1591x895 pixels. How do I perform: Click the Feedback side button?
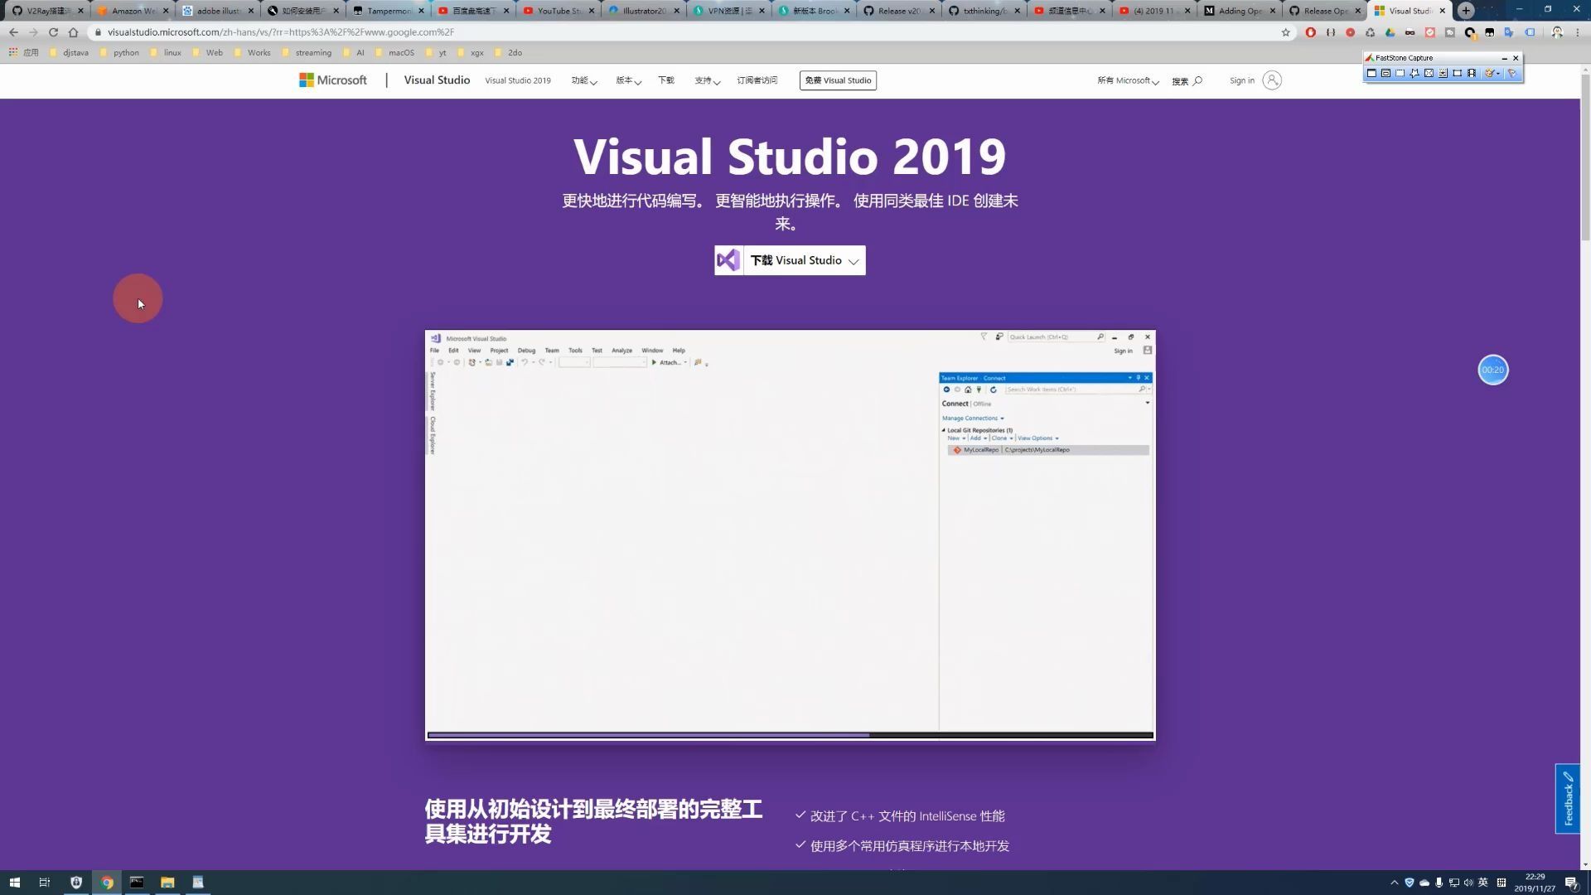click(1567, 799)
